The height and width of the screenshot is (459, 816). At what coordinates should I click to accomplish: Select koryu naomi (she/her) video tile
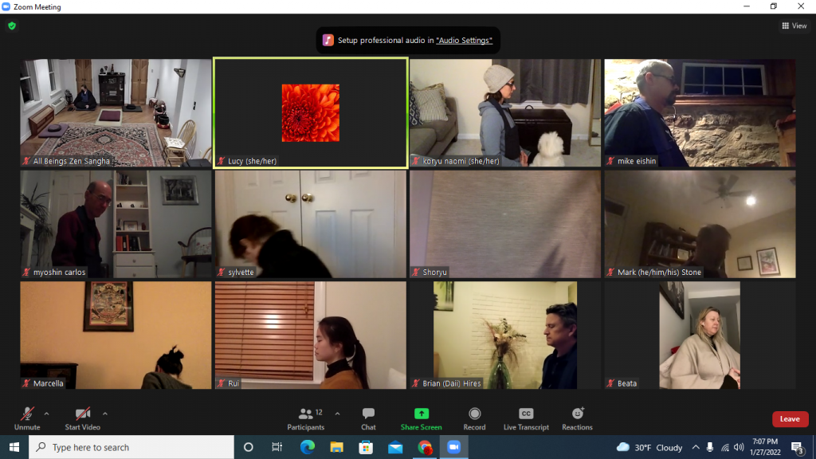point(504,113)
